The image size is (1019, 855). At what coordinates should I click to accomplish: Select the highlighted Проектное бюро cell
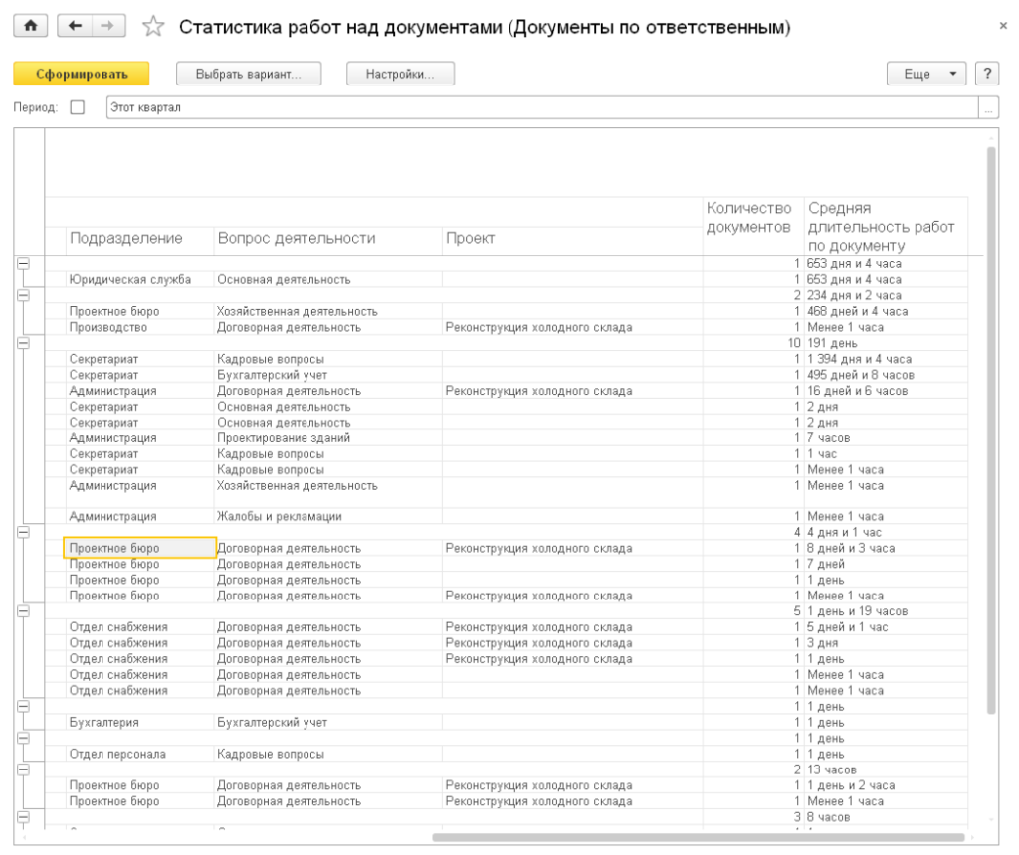click(139, 548)
